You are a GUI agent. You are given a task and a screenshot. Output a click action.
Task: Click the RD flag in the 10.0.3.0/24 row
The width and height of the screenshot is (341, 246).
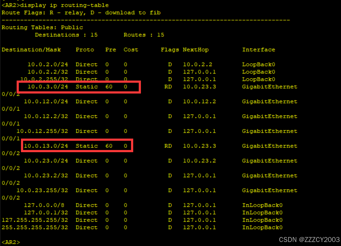168,87
